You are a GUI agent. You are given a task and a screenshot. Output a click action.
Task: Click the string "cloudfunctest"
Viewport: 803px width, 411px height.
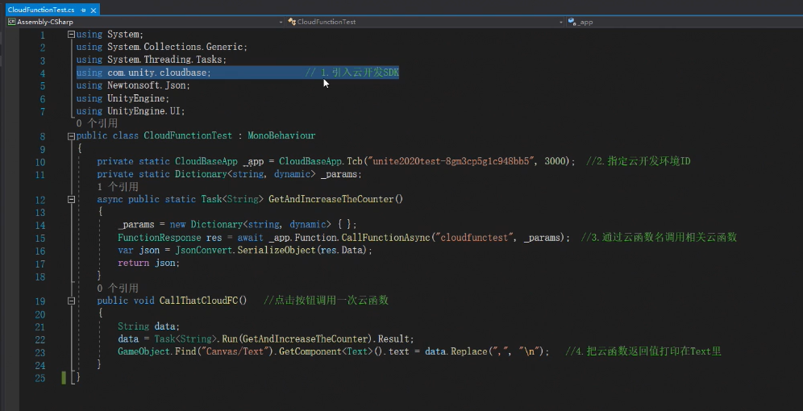(476, 238)
